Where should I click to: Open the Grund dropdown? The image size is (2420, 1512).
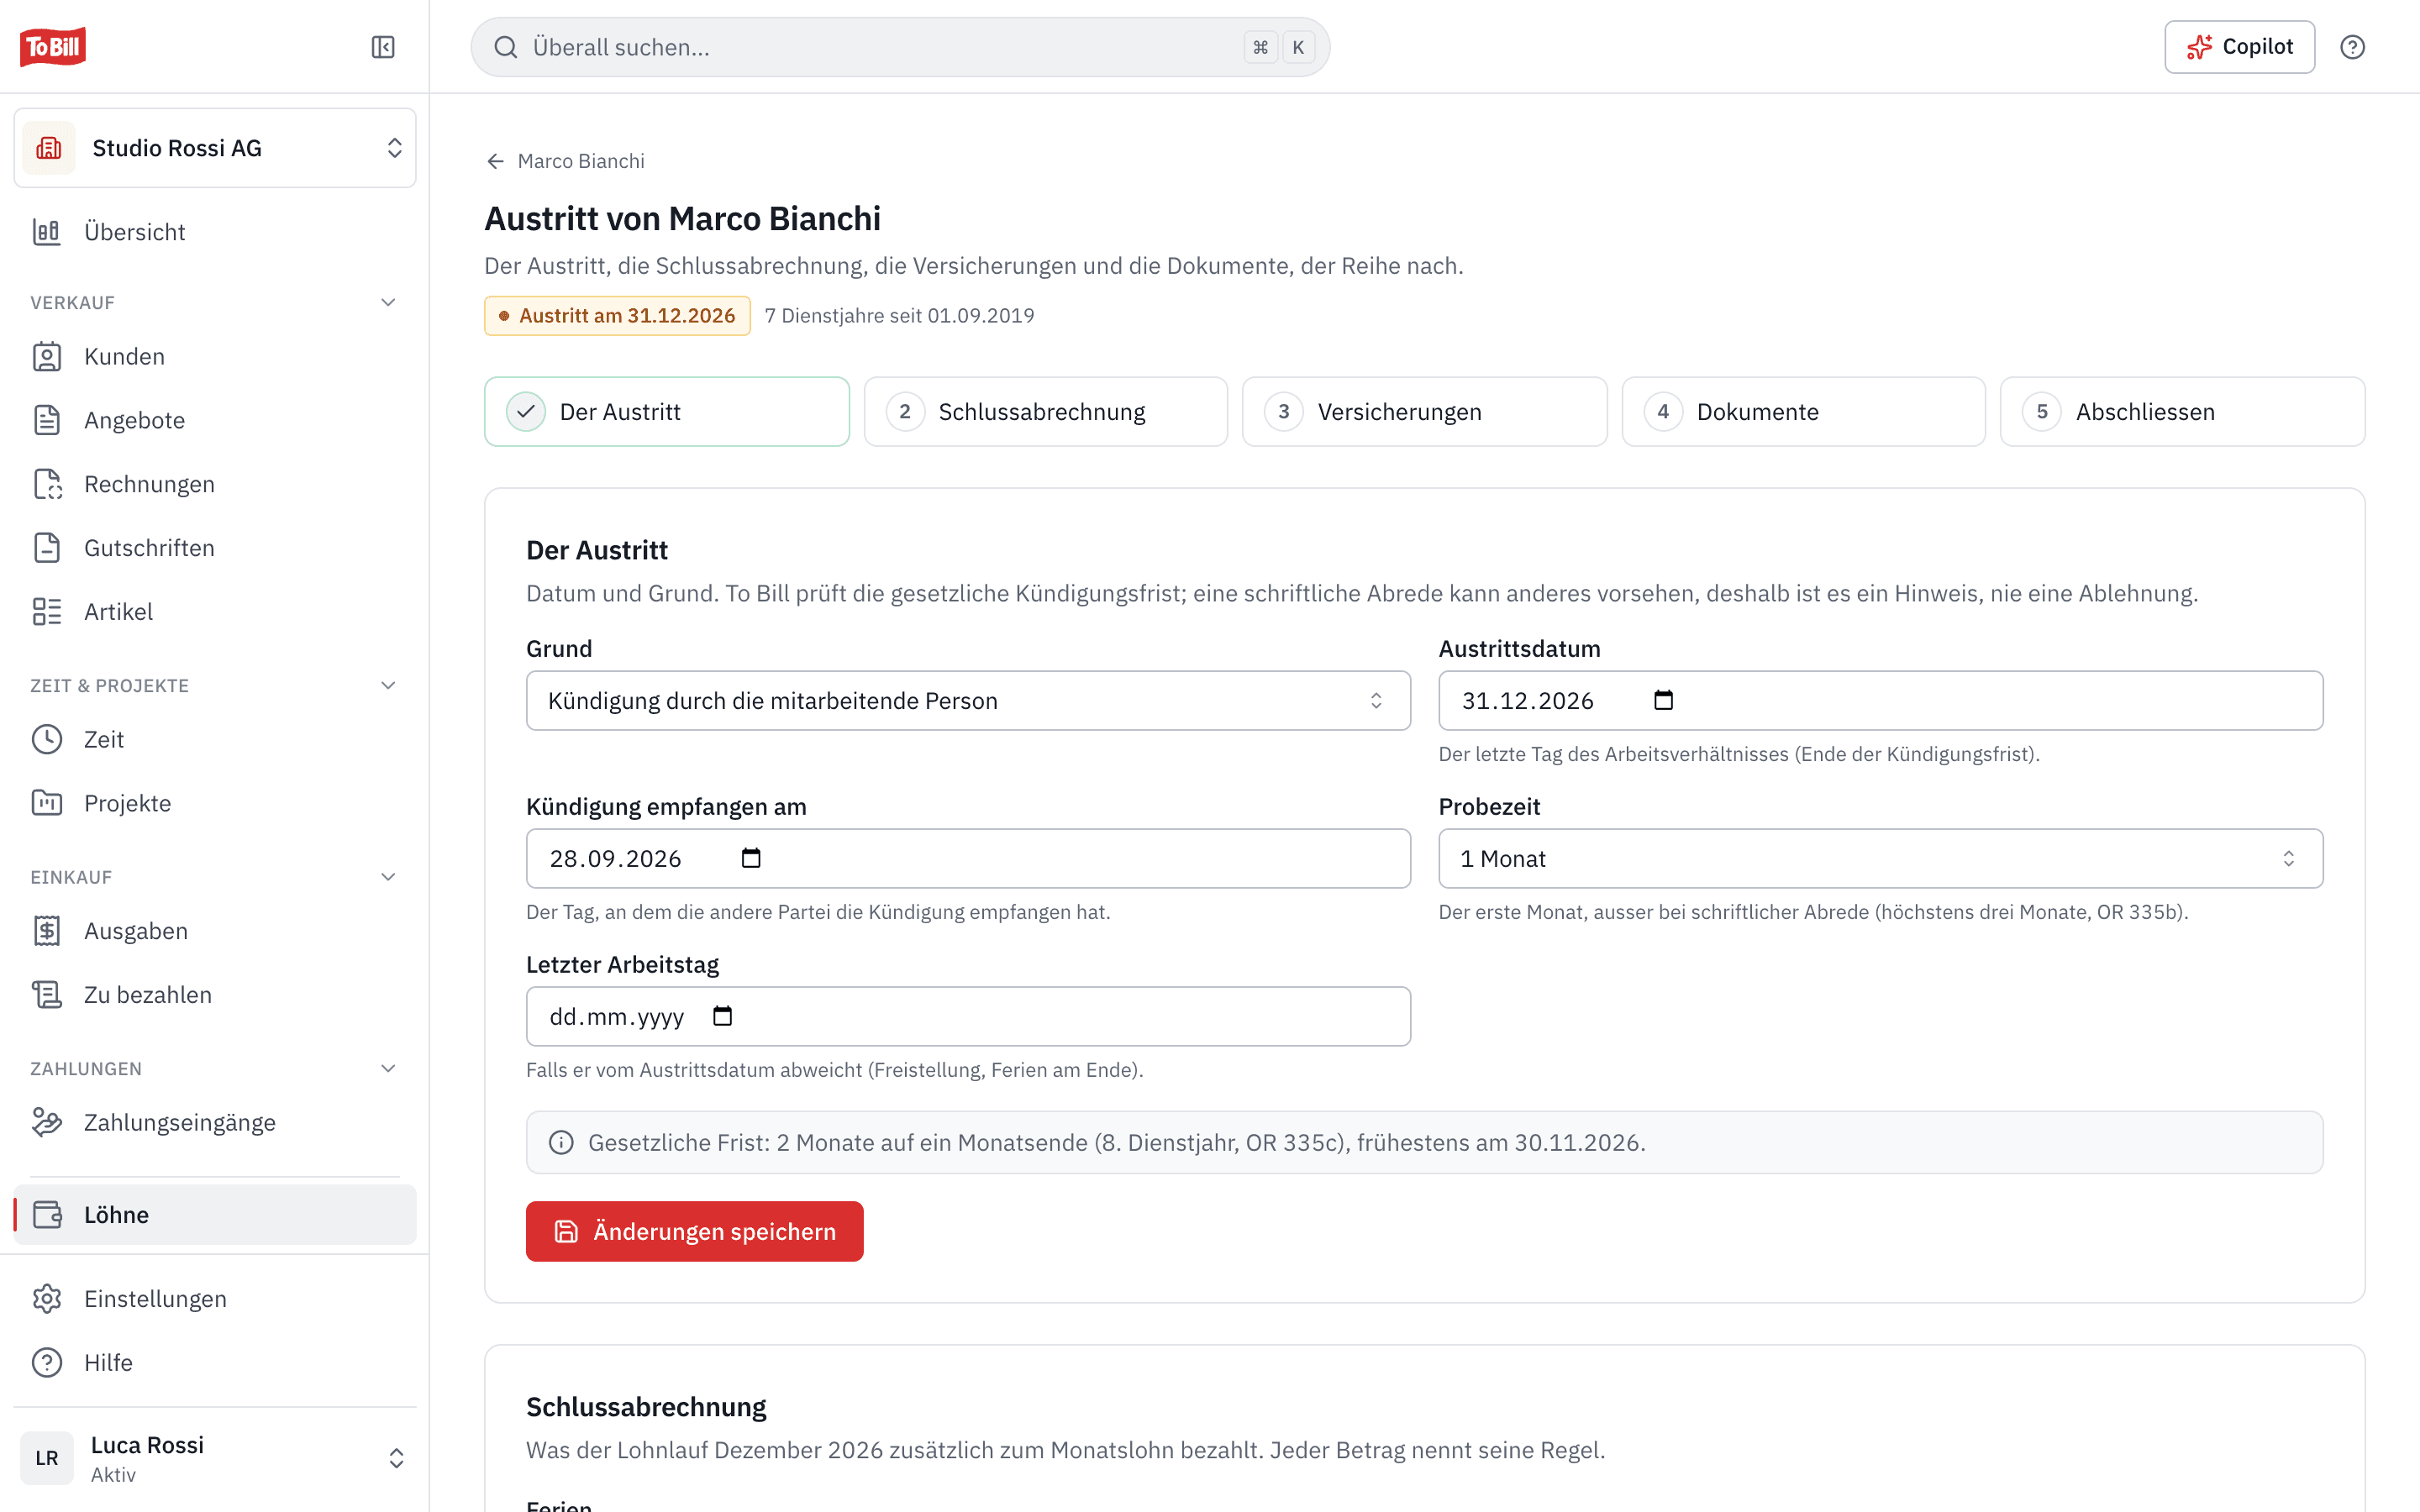click(x=968, y=700)
